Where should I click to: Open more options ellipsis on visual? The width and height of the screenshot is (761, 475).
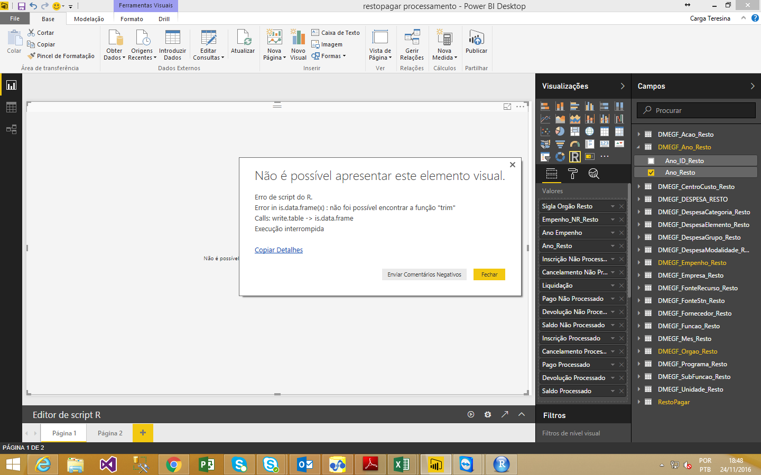tap(521, 107)
